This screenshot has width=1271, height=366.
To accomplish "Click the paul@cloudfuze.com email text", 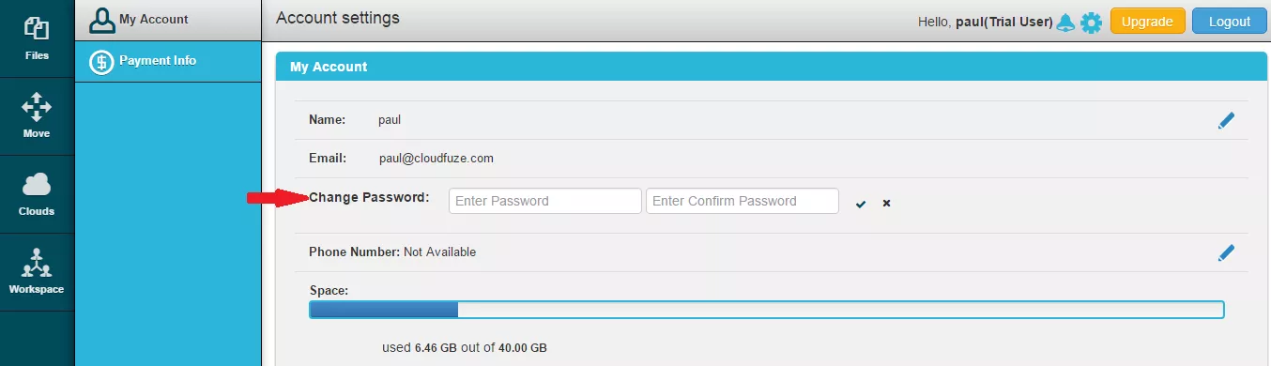I will [436, 159].
